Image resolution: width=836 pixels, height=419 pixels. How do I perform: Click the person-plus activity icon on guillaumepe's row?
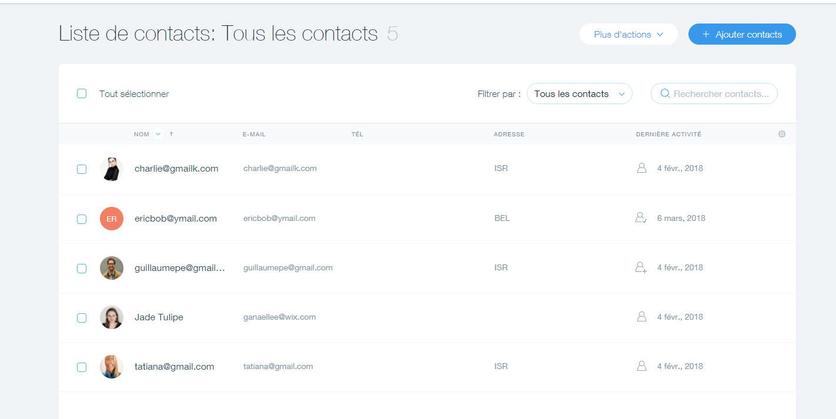640,267
